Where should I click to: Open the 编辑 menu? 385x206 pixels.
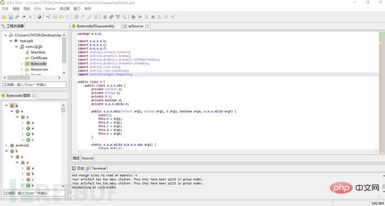click(x=16, y=8)
